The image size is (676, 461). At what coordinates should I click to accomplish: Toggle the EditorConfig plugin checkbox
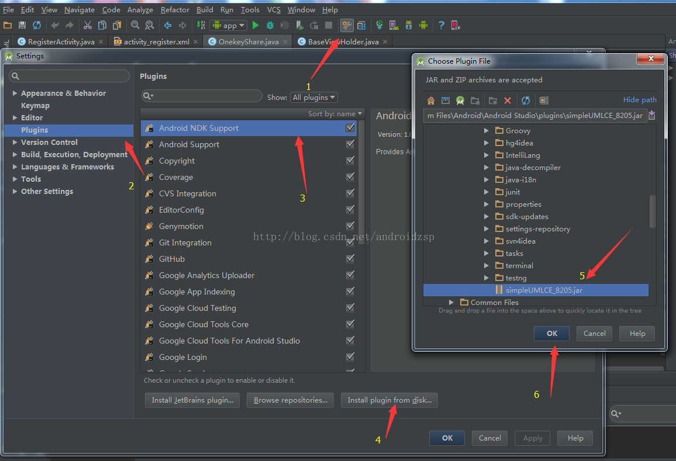tap(350, 209)
